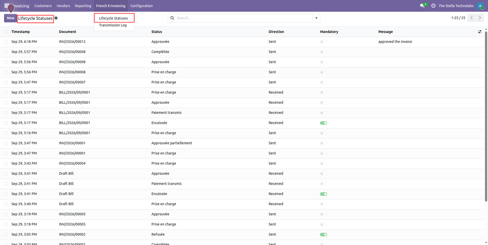Sort by the Direction column header
This screenshot has width=488, height=245.
(276, 32)
